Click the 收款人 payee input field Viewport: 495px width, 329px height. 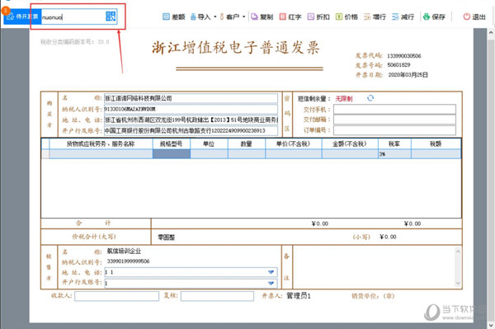click(117, 296)
